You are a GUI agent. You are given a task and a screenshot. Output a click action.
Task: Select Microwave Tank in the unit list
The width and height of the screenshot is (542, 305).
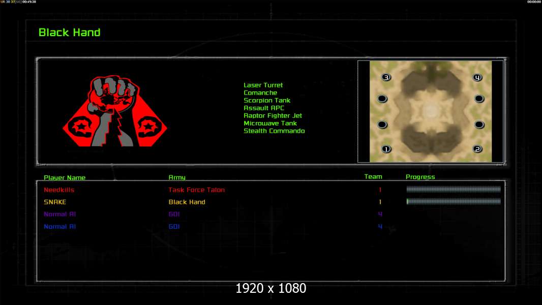pos(270,123)
